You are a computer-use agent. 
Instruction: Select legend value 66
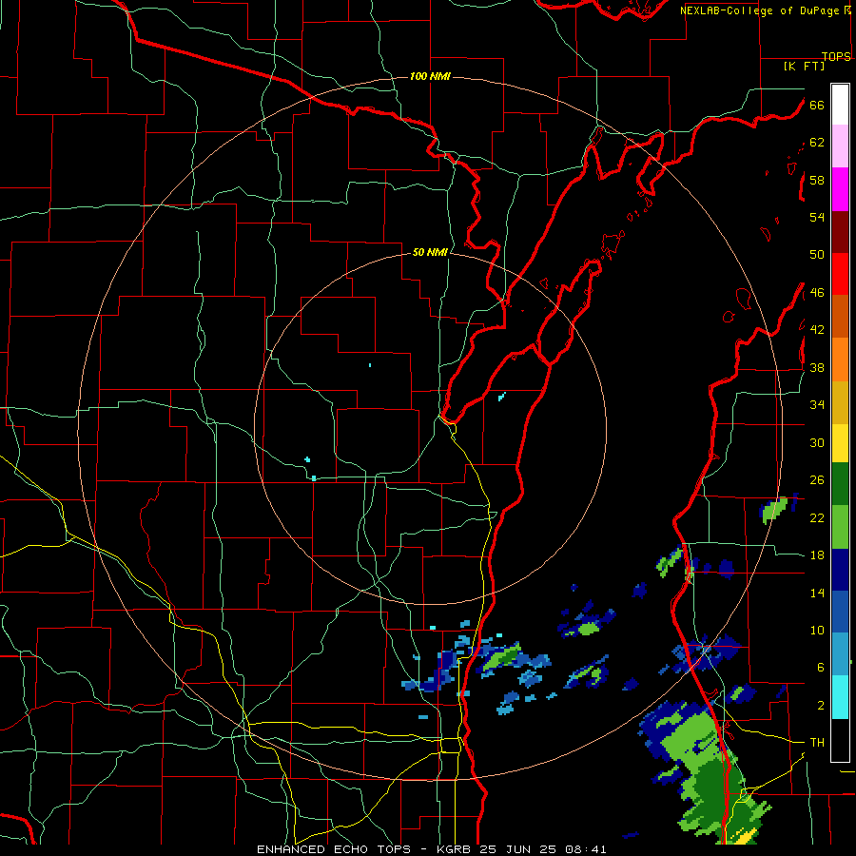[817, 105]
